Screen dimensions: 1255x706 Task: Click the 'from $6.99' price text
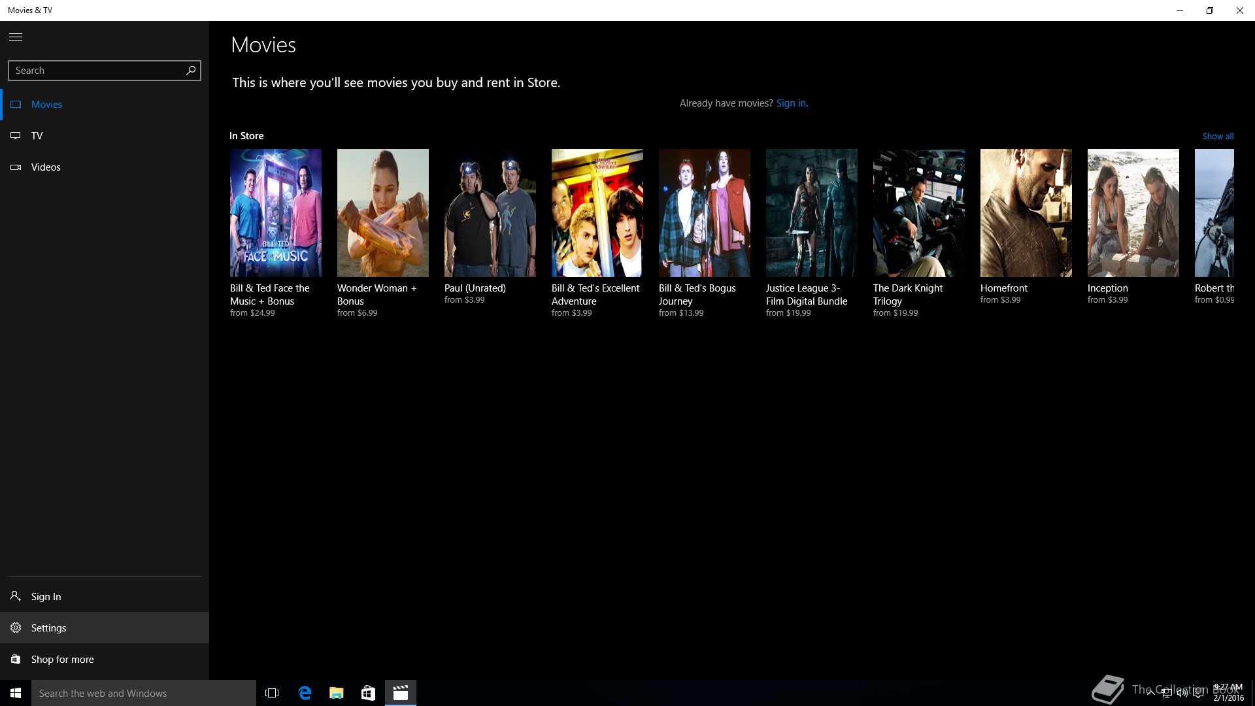(357, 313)
